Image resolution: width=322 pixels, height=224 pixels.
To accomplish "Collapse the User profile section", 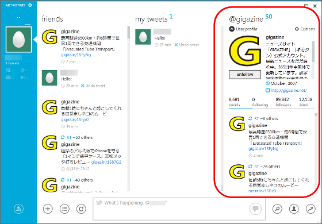I will click(x=232, y=29).
